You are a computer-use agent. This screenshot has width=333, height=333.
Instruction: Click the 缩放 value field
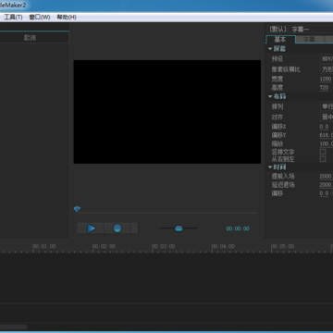tap(327, 143)
